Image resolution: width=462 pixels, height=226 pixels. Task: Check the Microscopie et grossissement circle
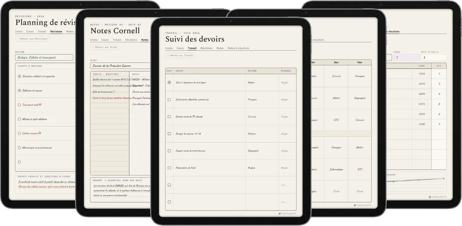click(19, 148)
